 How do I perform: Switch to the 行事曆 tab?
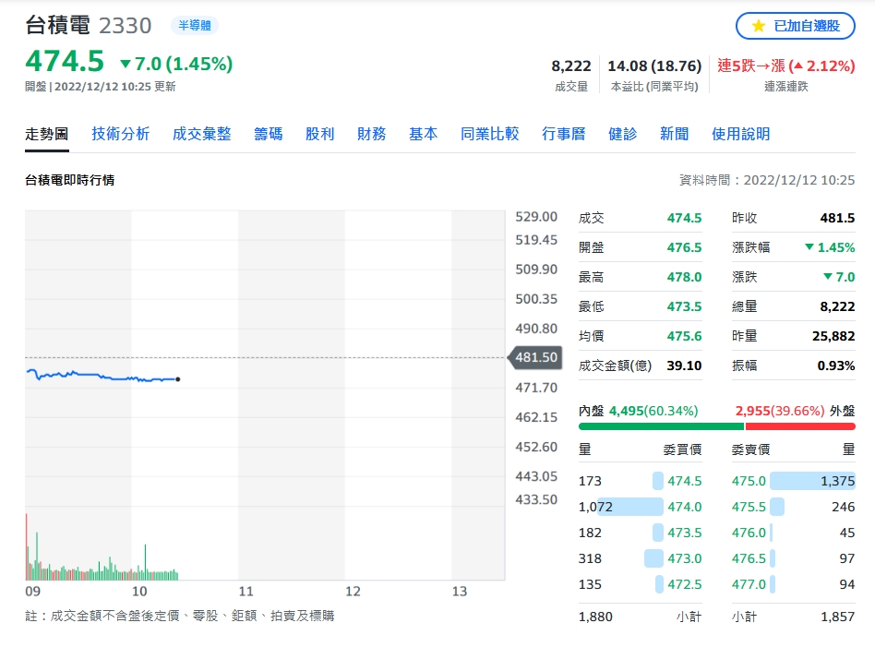564,134
